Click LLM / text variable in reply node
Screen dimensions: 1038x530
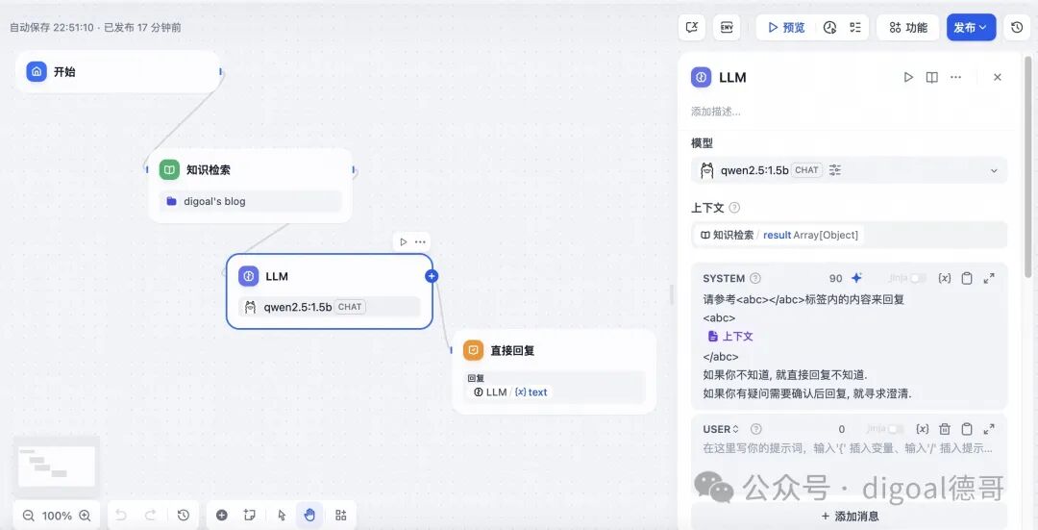[509, 392]
